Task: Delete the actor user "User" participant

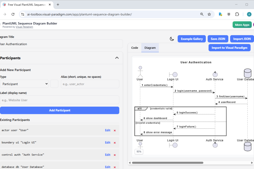Action: pyautogui.click(x=115, y=131)
